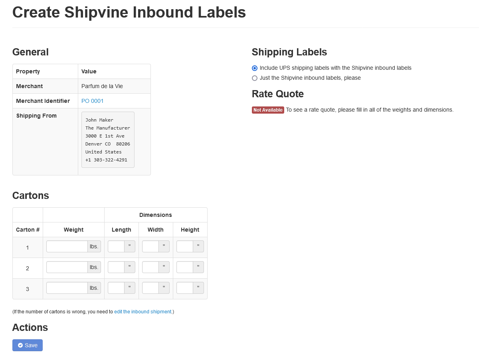Image resolution: width=479 pixels, height=358 pixels.
Task: Focus carton 1 height field
Action: tap(185, 246)
